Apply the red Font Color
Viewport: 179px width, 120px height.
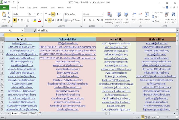39,20
